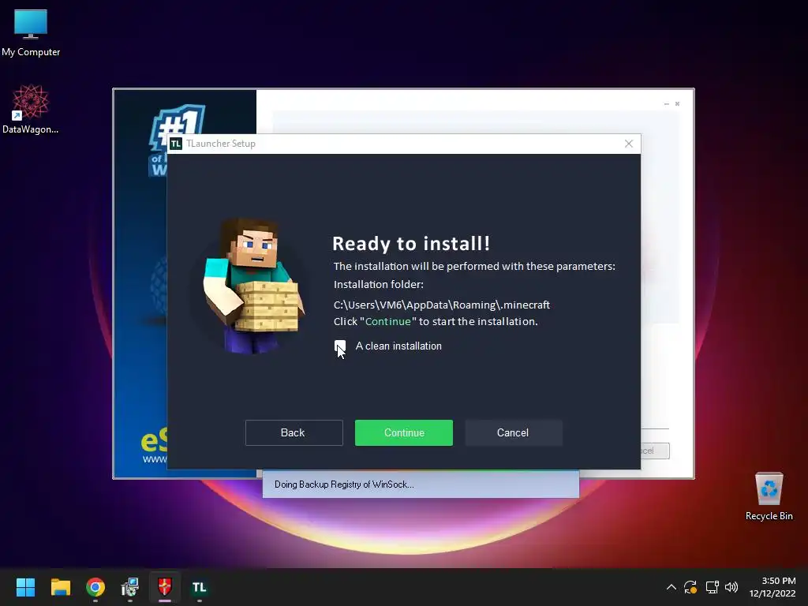Close the background installer window
The width and height of the screenshot is (808, 606).
point(677,104)
